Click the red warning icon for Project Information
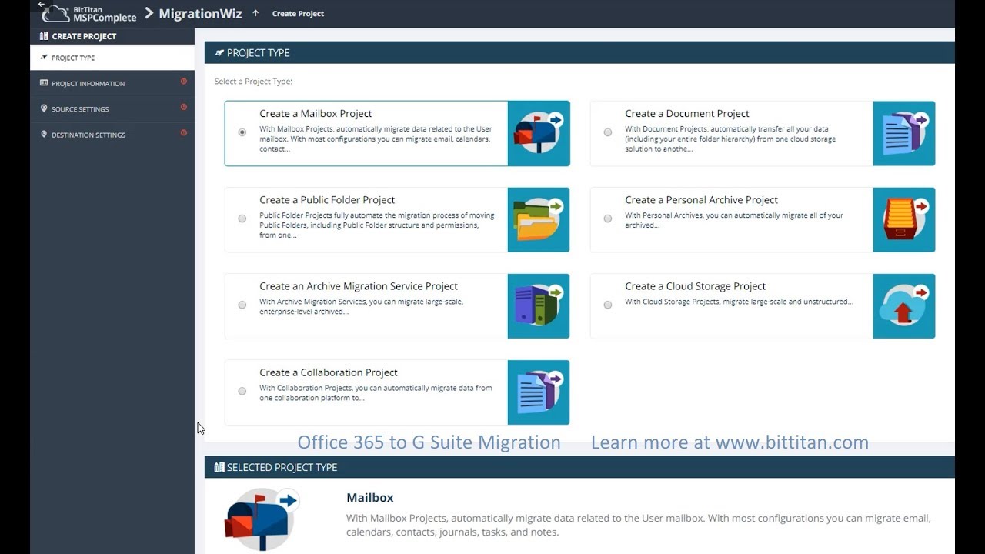 184,81
